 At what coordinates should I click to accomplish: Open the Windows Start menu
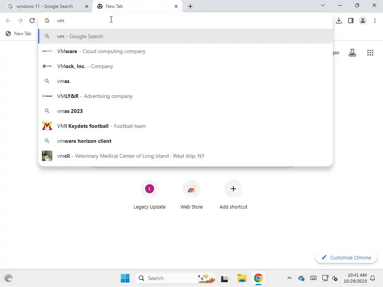pyautogui.click(x=125, y=278)
